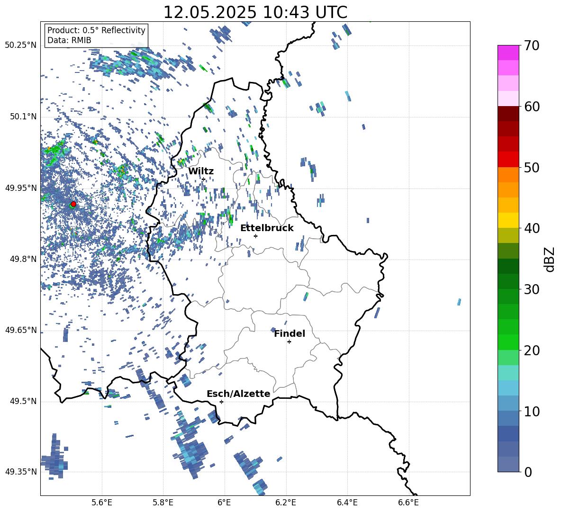561x512 pixels.
Task: Click the 30 tick label on colorbar
Action: tap(531, 289)
